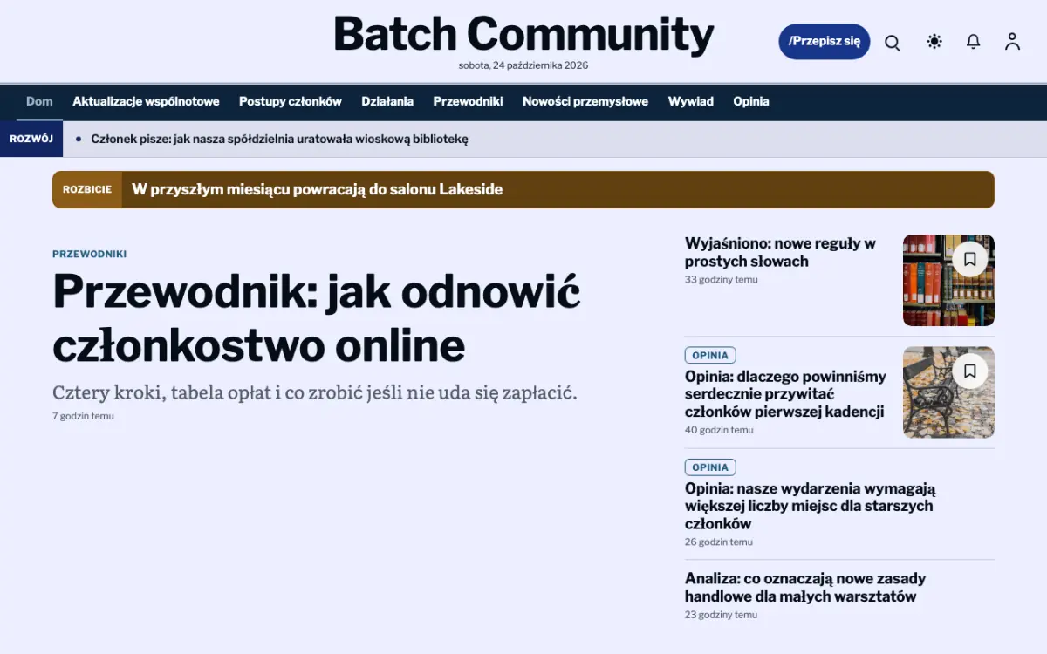Click OPINIA tag above pierwszej kadencji article

[710, 355]
